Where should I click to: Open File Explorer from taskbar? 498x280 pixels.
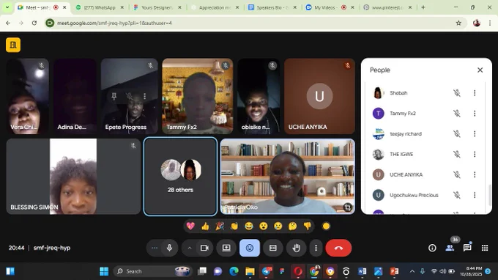click(x=250, y=271)
